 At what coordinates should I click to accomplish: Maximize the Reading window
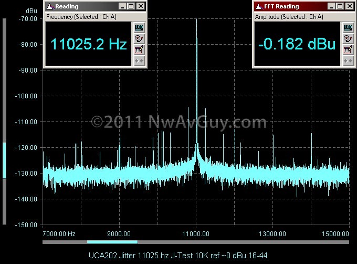click(131, 6)
